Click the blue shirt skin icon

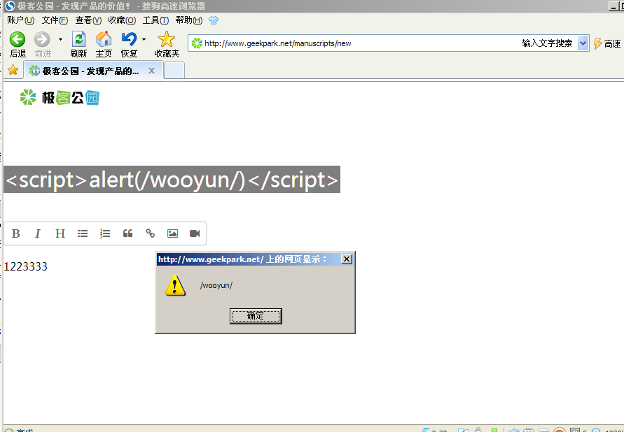[x=214, y=20]
